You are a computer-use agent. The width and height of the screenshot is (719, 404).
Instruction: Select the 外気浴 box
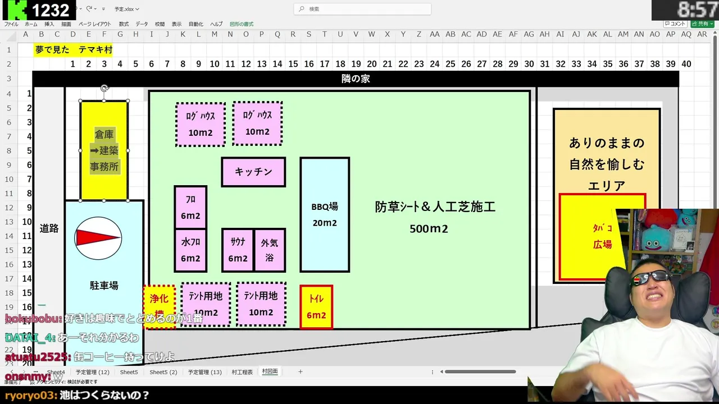pyautogui.click(x=270, y=250)
